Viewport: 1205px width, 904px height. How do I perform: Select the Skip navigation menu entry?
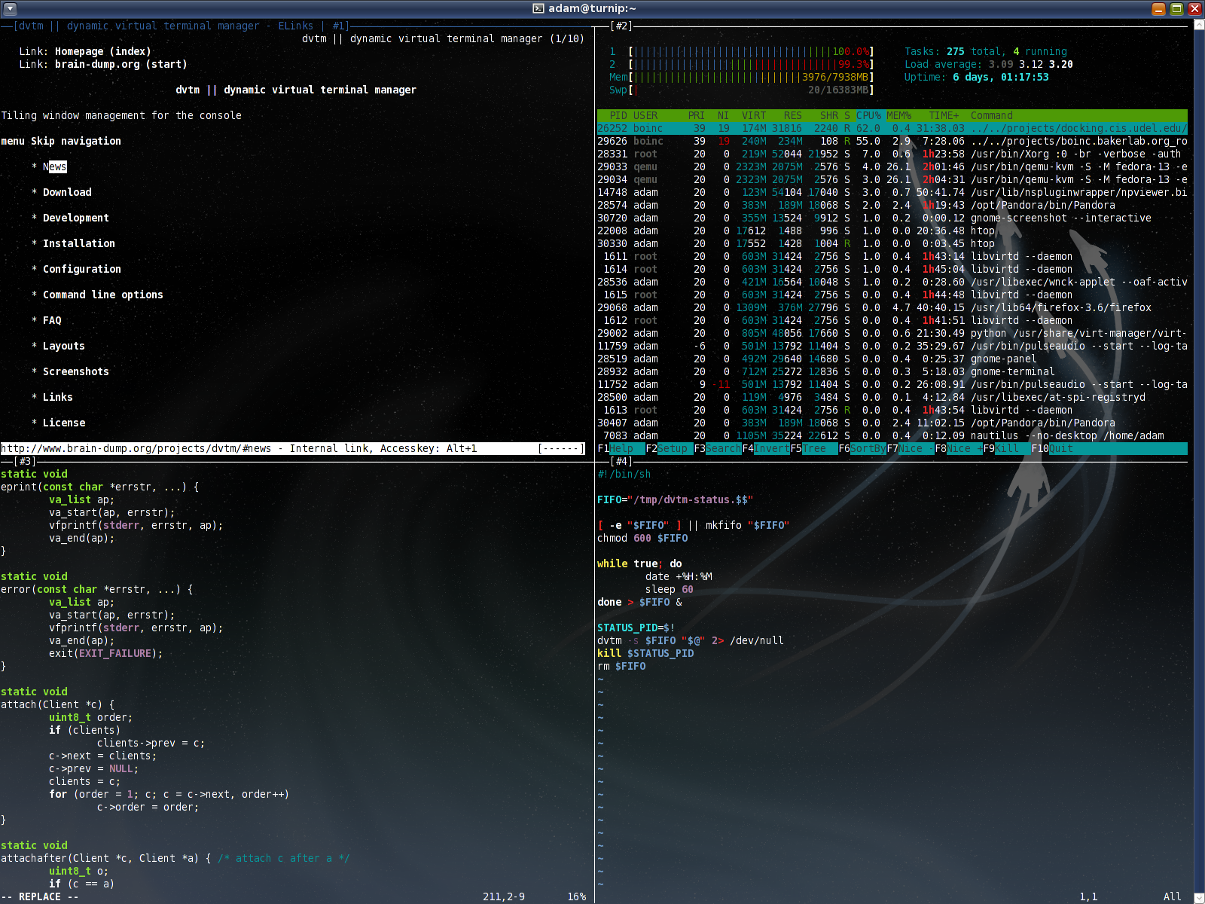pos(76,141)
